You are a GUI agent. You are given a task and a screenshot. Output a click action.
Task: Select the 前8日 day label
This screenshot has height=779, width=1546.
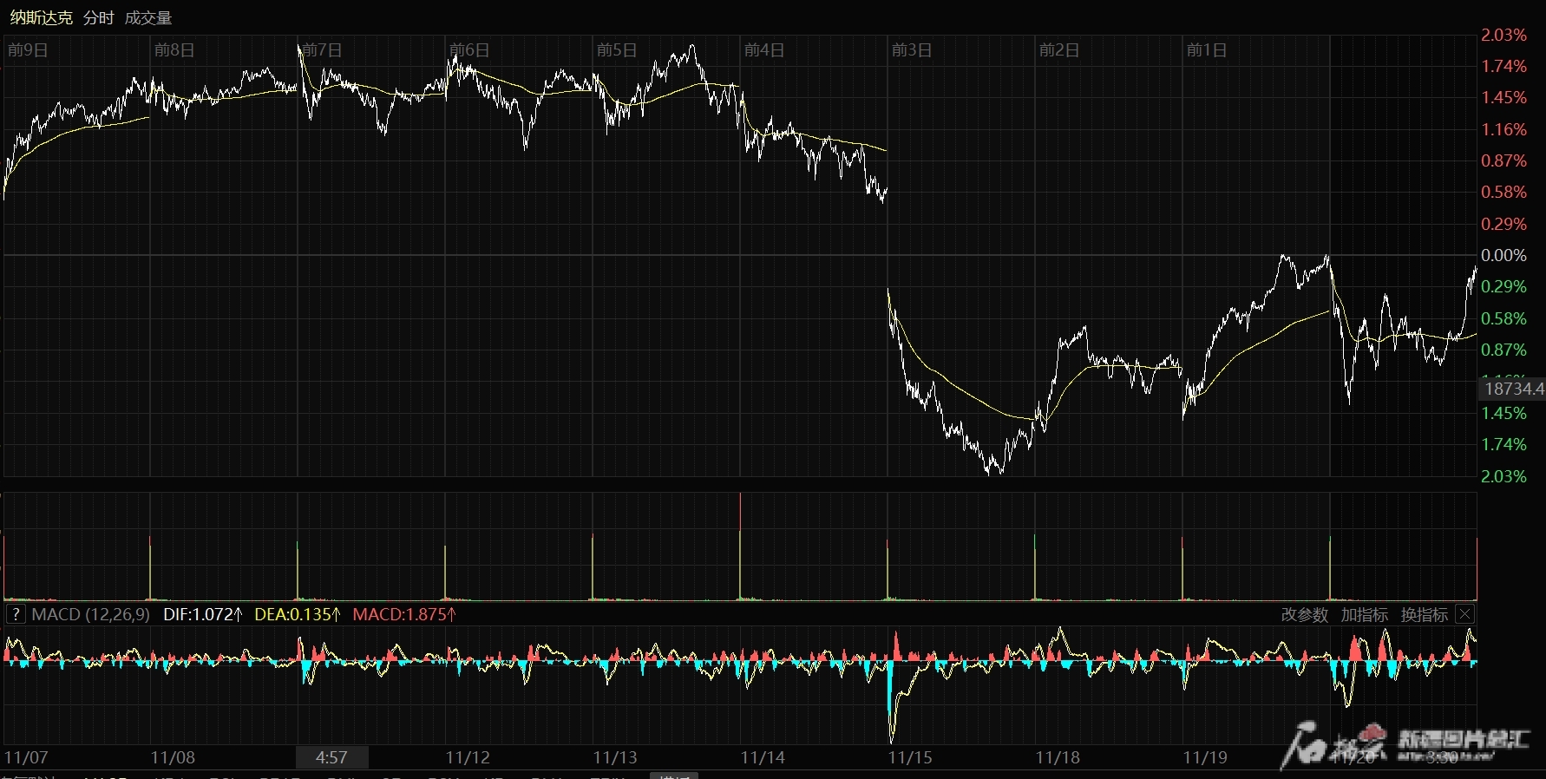[x=174, y=49]
